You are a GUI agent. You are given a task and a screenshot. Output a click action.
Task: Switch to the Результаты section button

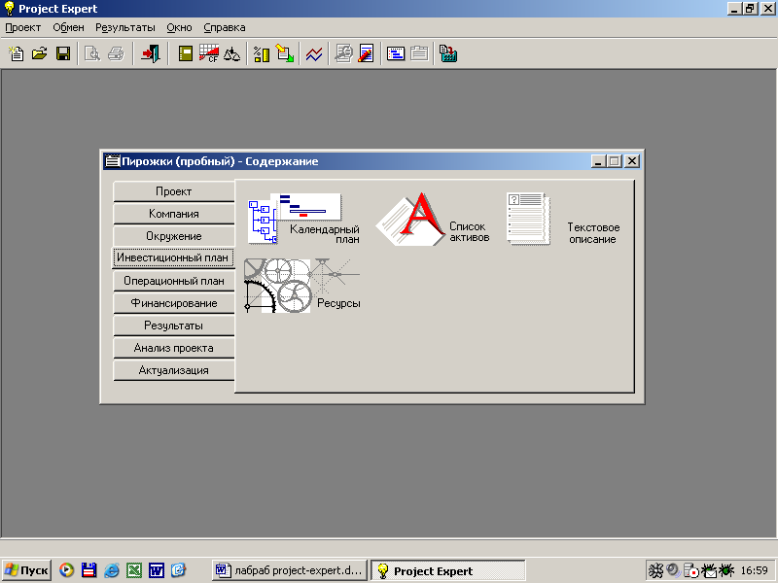(x=174, y=326)
